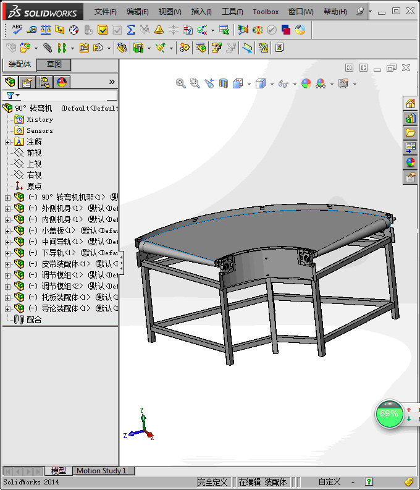Viewport: 420px width, 490px height.
Task: Click the blue and red Compare Documents icon
Action: [x=286, y=30]
